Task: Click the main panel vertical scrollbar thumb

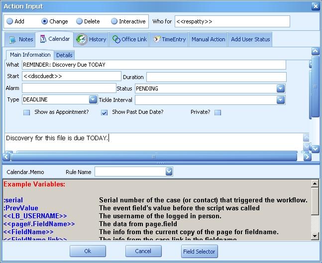Action: (x=316, y=87)
